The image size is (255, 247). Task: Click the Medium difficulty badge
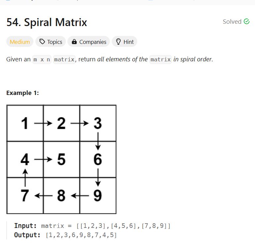point(20,42)
